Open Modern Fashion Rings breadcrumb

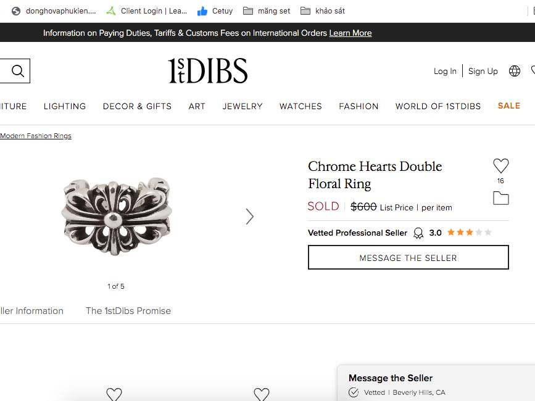click(x=36, y=136)
